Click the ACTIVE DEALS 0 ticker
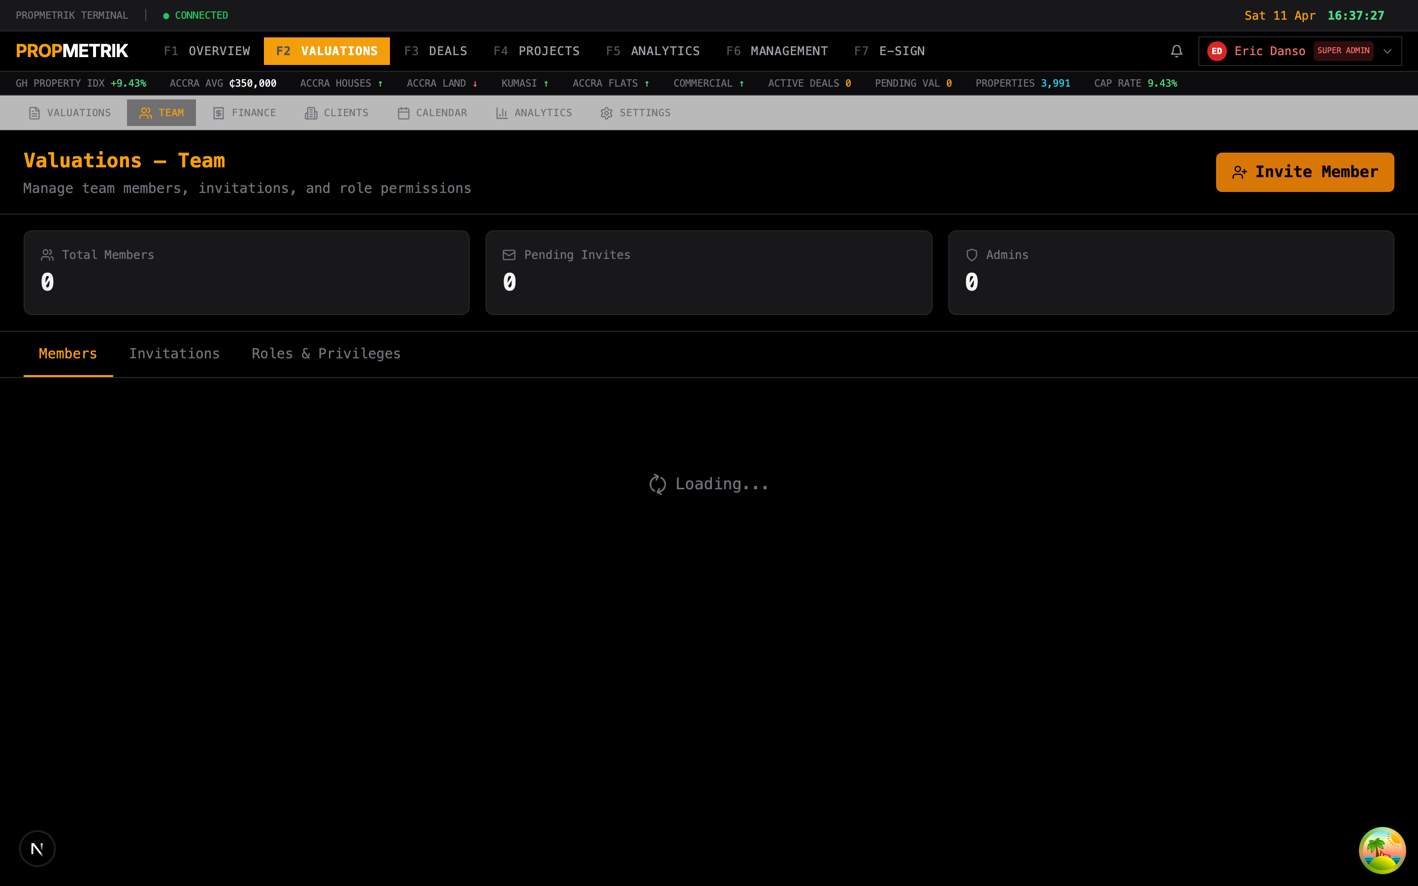The width and height of the screenshot is (1418, 886). coord(809,83)
